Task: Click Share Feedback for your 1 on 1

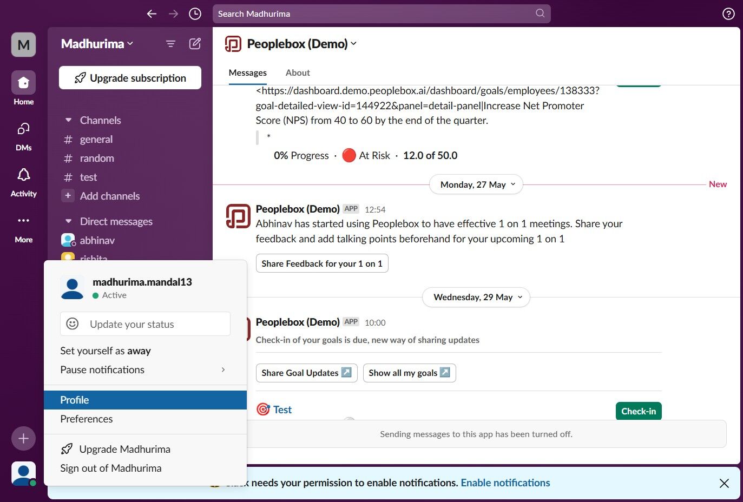Action: coord(322,263)
